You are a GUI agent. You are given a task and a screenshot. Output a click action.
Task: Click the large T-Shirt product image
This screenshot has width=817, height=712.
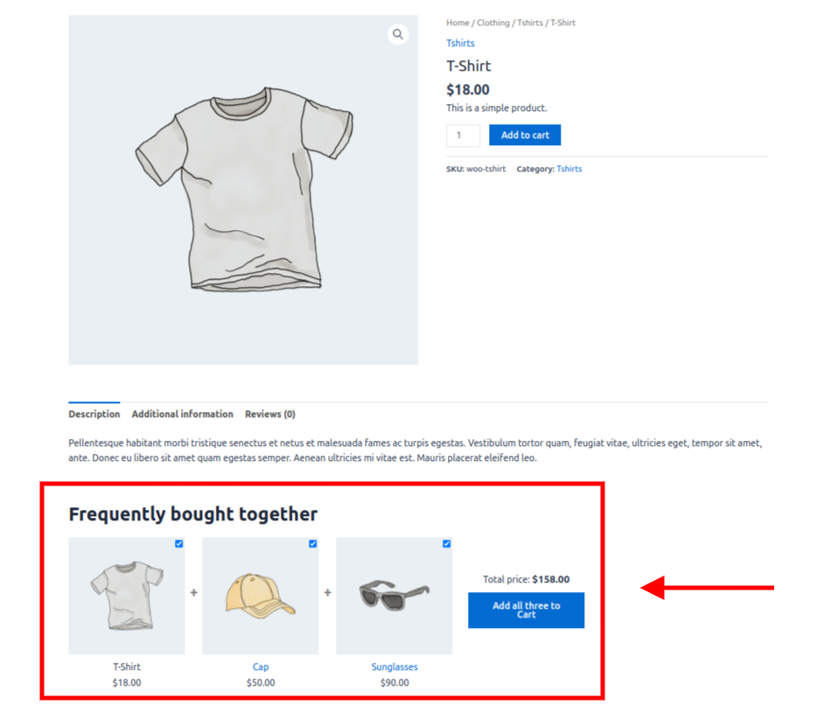(243, 190)
